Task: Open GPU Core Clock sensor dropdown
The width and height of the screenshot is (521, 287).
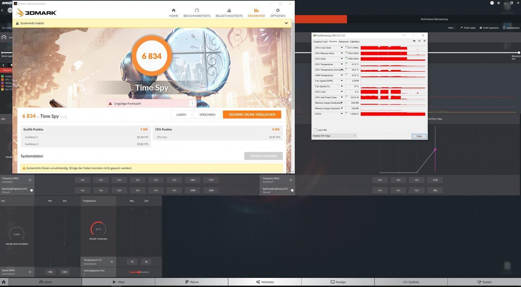Action: point(342,48)
